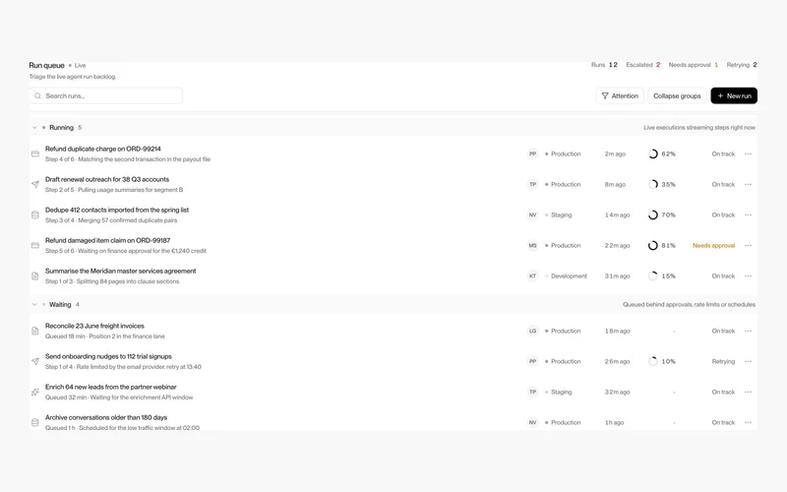This screenshot has width=787, height=492.
Task: Click database icon beside Dedupe 412 contacts
Action: click(35, 215)
